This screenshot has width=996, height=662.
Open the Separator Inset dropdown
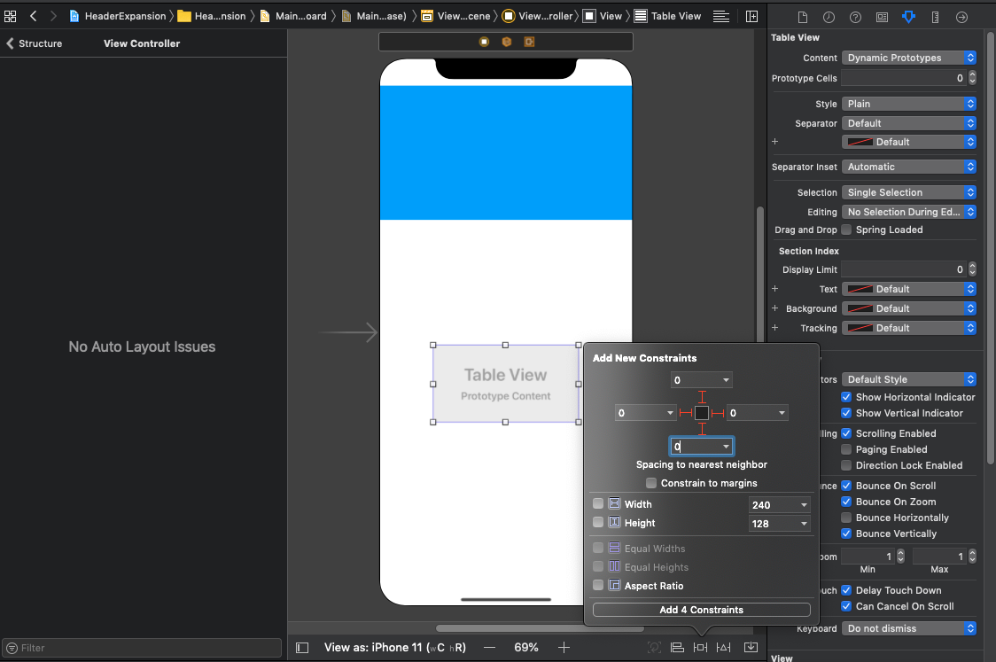909,167
